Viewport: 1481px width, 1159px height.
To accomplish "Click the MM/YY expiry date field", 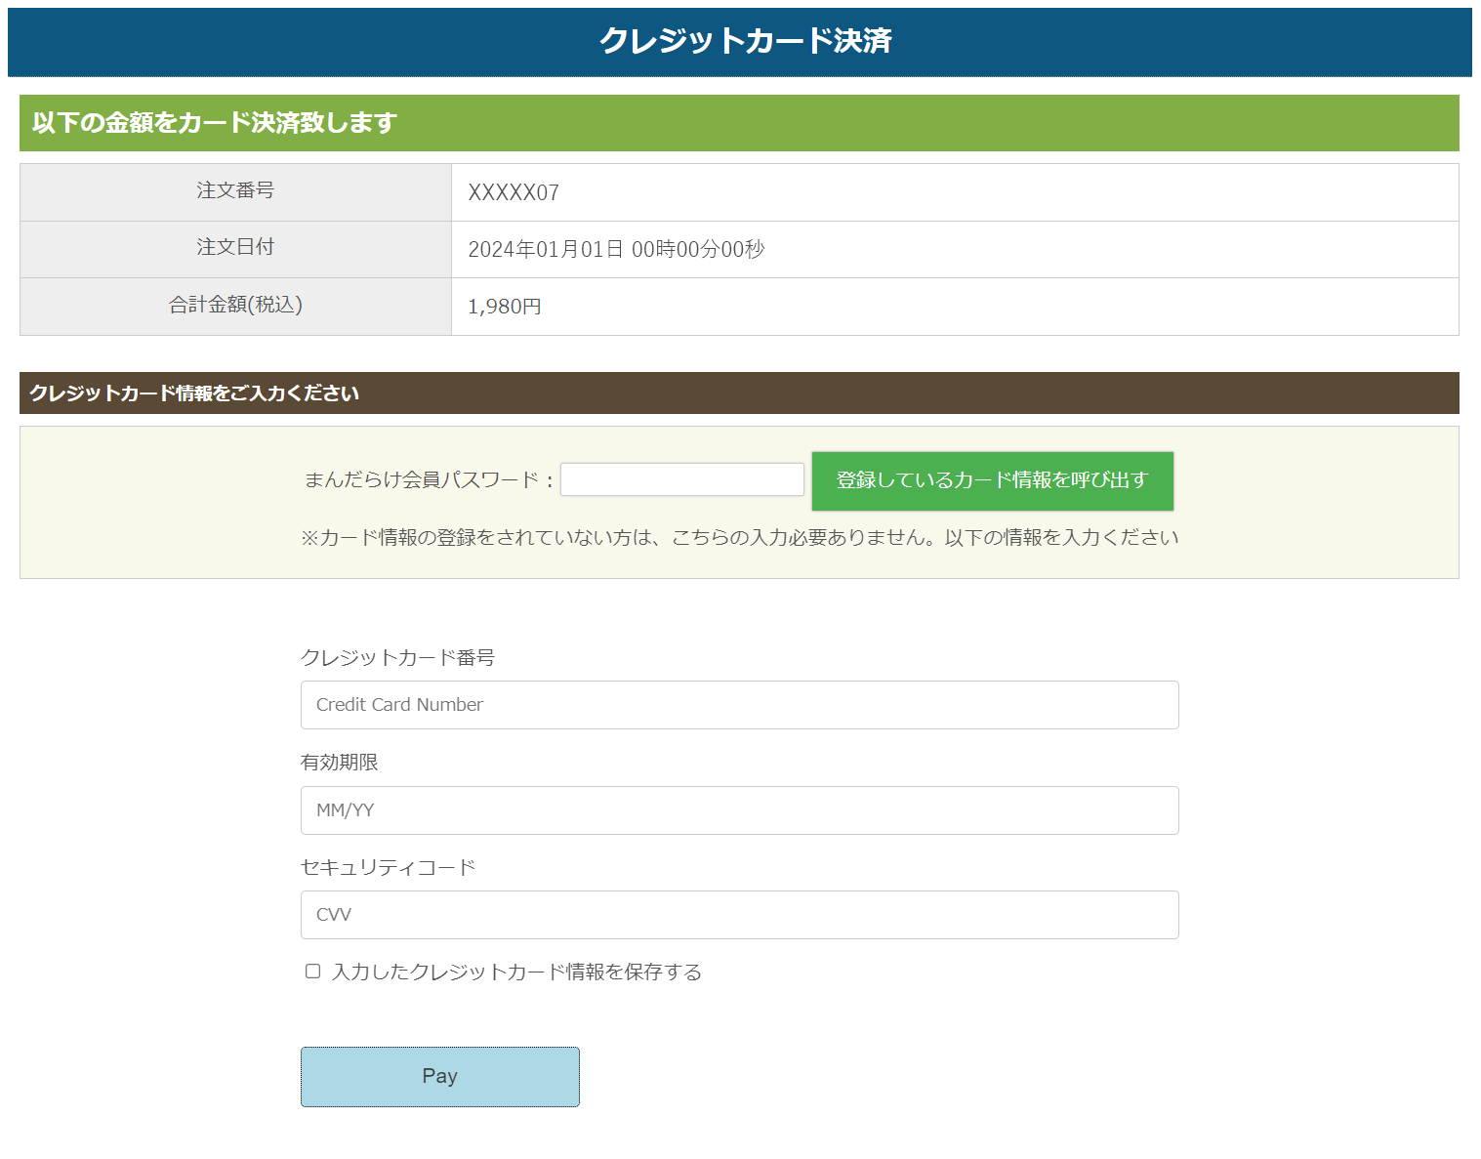I will tap(739, 810).
